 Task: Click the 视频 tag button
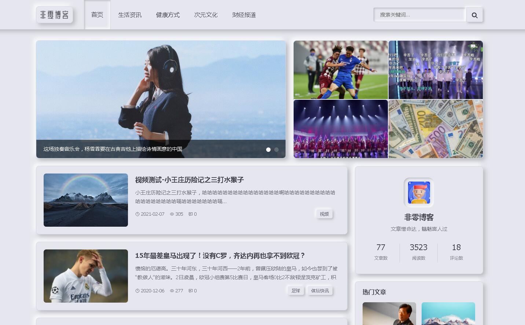coord(324,214)
